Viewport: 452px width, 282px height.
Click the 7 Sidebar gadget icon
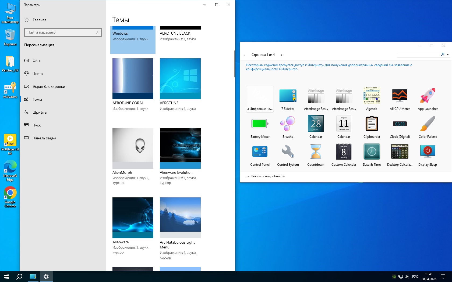(x=288, y=96)
